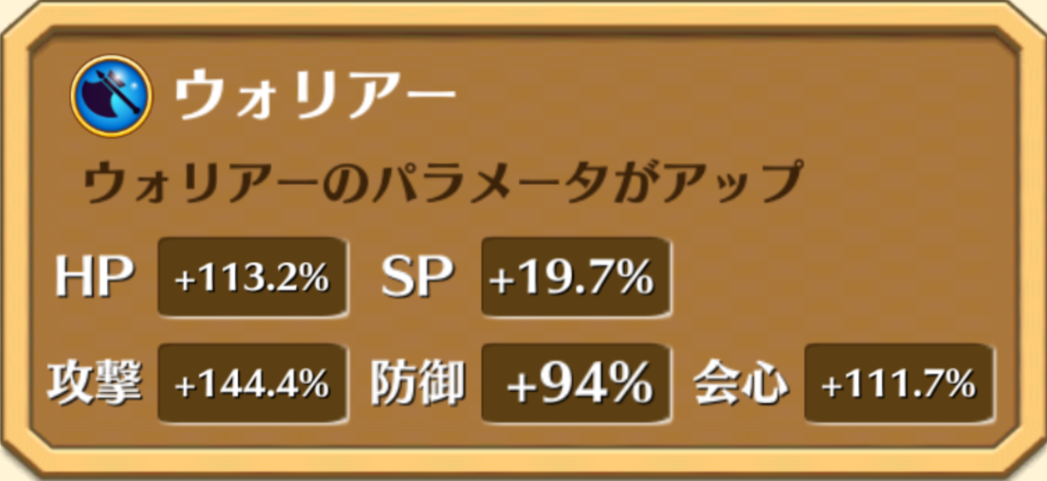This screenshot has height=481, width=1047.
Task: Select the ウォリアー title text
Action: click(313, 95)
